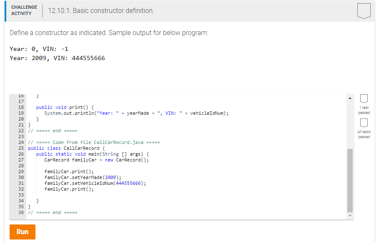This screenshot has width=379, height=242.
Task: Click the 'CHALLENGE ACTIVITY' label
Action: [24, 10]
